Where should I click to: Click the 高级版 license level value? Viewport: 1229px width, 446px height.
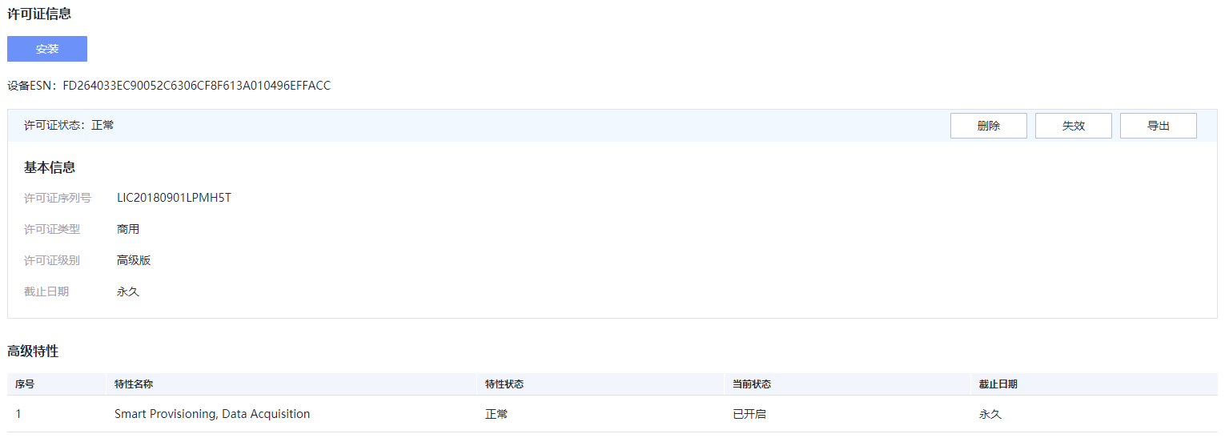coord(134,260)
